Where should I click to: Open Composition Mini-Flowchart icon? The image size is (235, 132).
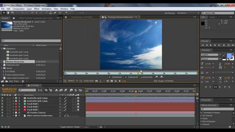[40, 90]
